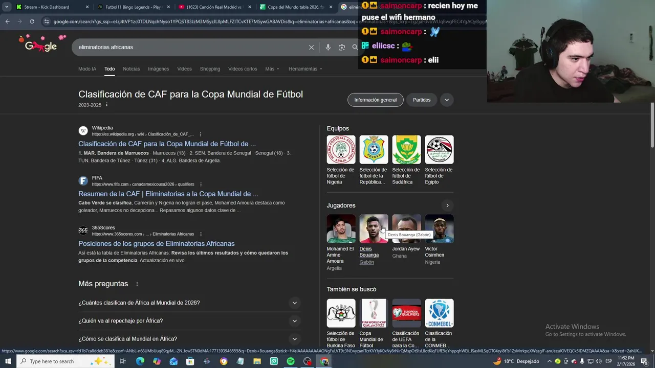Click the Windows taskbar search box

[65, 361]
